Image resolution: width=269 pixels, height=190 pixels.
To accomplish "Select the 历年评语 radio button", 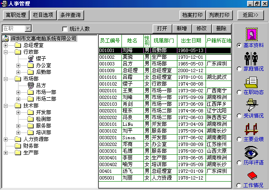I will [239, 163].
